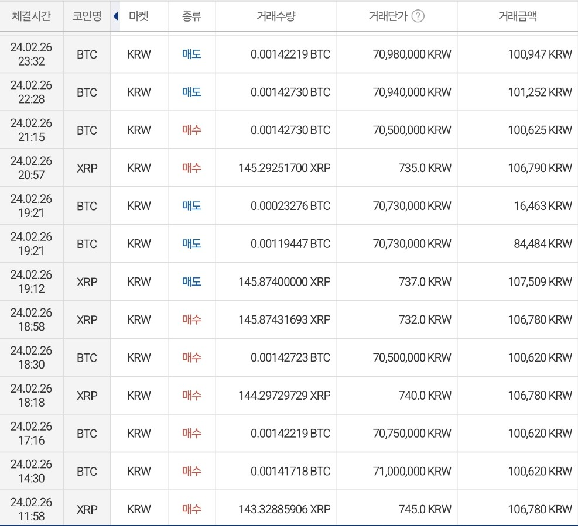Click XRP coin name in the 20:57 row
This screenshot has width=578, height=526.
point(87,169)
